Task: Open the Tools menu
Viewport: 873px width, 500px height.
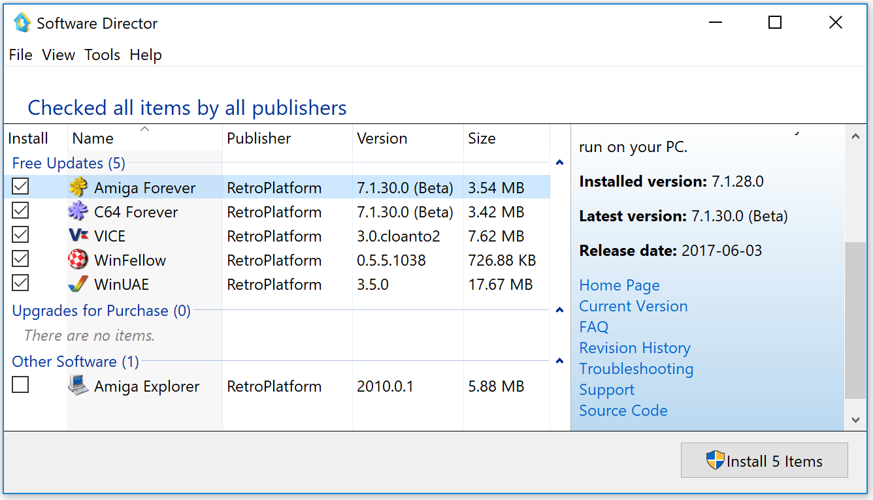Action: (103, 55)
